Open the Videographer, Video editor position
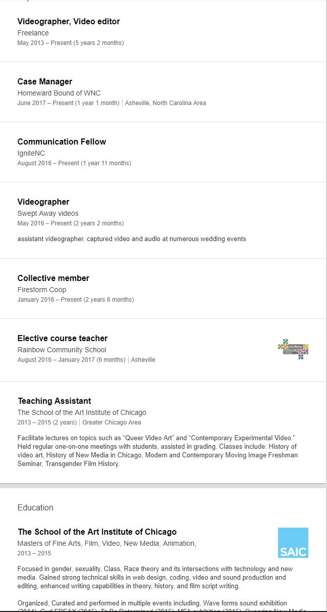 click(69, 21)
